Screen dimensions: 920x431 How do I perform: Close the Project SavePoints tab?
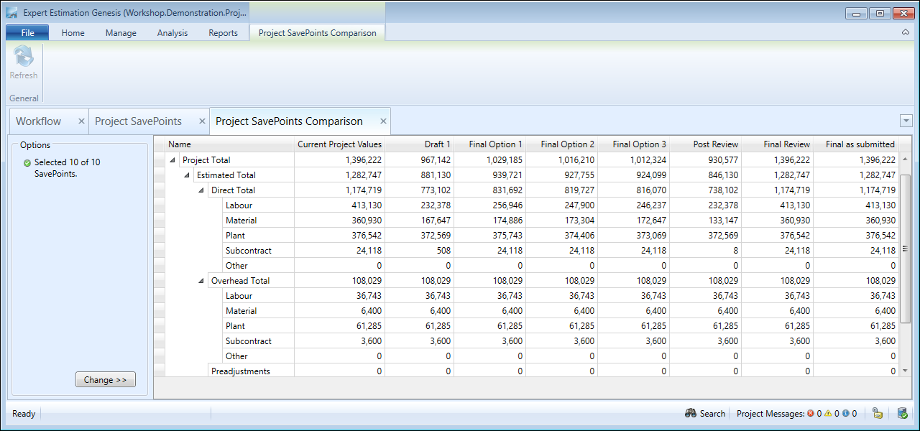pyautogui.click(x=202, y=121)
